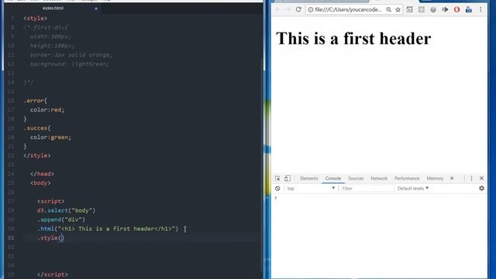Click the console Filter input field
Viewport: 496px width, 279px height.
click(367, 188)
